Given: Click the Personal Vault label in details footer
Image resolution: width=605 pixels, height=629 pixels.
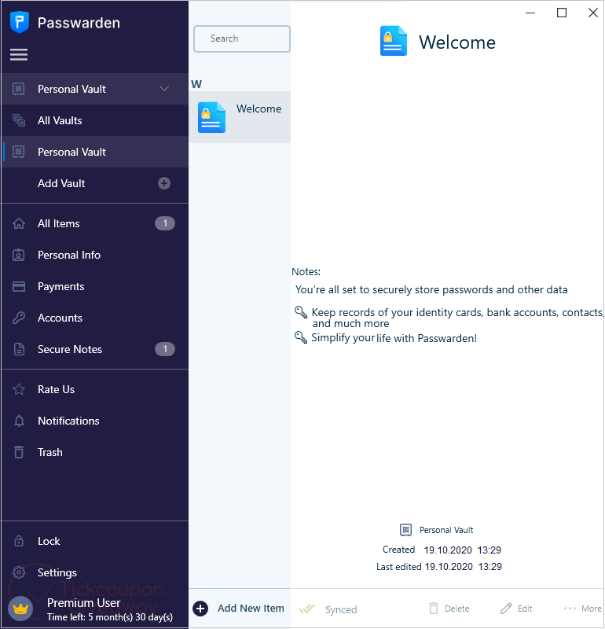Looking at the screenshot, I should 446,530.
